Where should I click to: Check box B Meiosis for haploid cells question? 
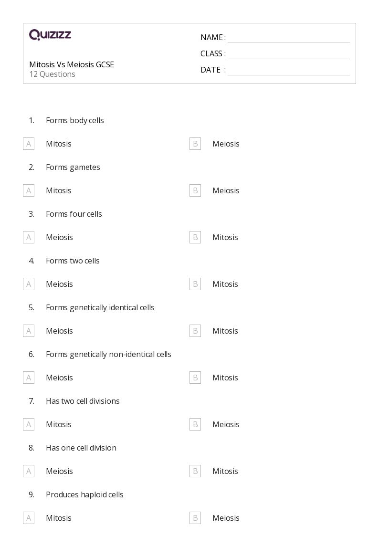point(195,518)
